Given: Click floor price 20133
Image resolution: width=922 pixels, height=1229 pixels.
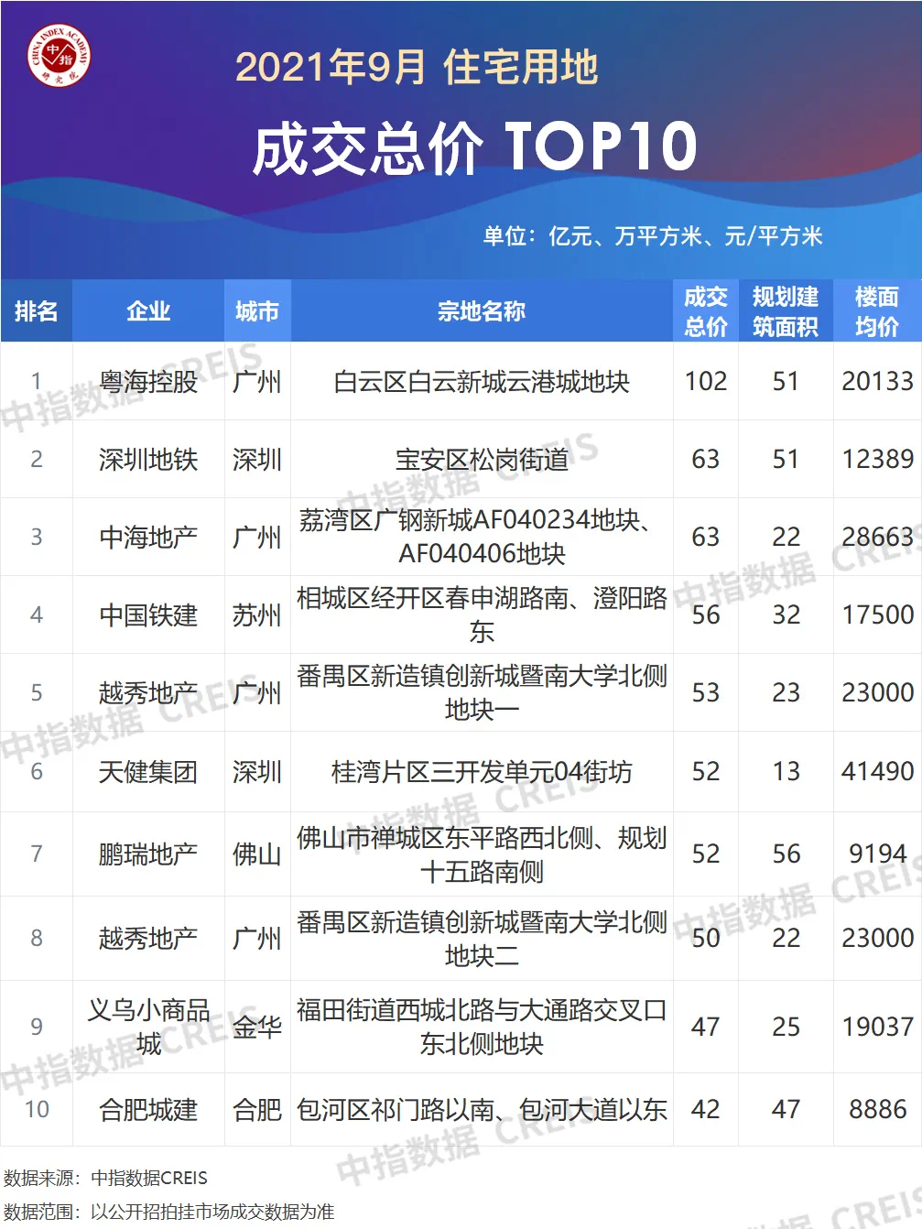Looking at the screenshot, I should click(x=877, y=382).
